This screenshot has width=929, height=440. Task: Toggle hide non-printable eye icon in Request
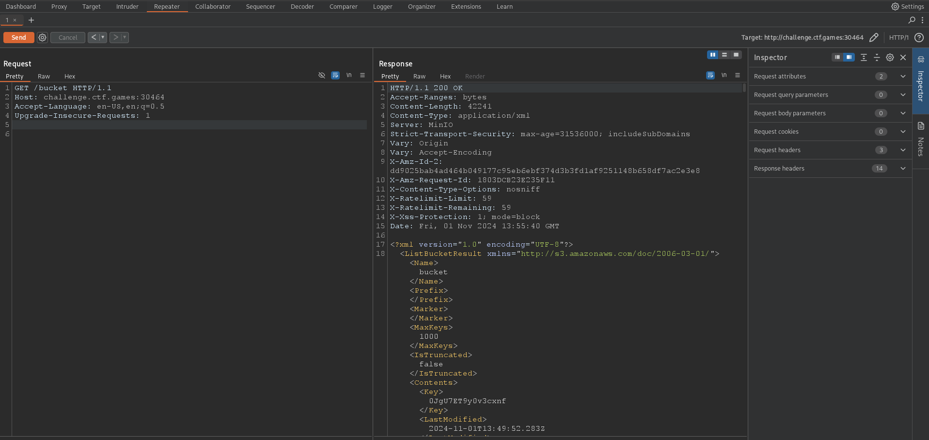click(x=321, y=75)
